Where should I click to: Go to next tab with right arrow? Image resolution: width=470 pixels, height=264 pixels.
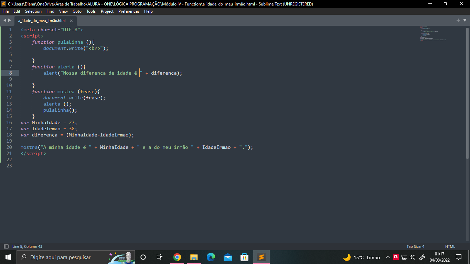click(10, 20)
